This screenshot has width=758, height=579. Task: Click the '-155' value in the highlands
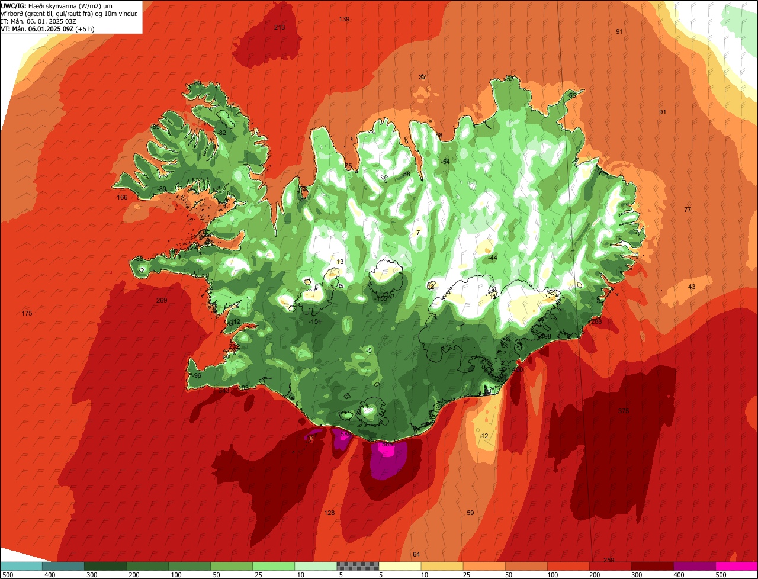pos(381,299)
